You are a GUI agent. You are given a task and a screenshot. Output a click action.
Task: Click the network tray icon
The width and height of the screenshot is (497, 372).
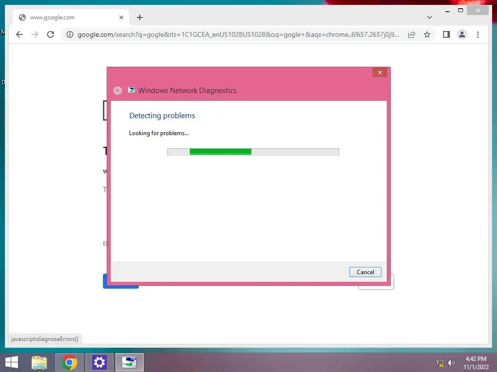pyautogui.click(x=439, y=363)
